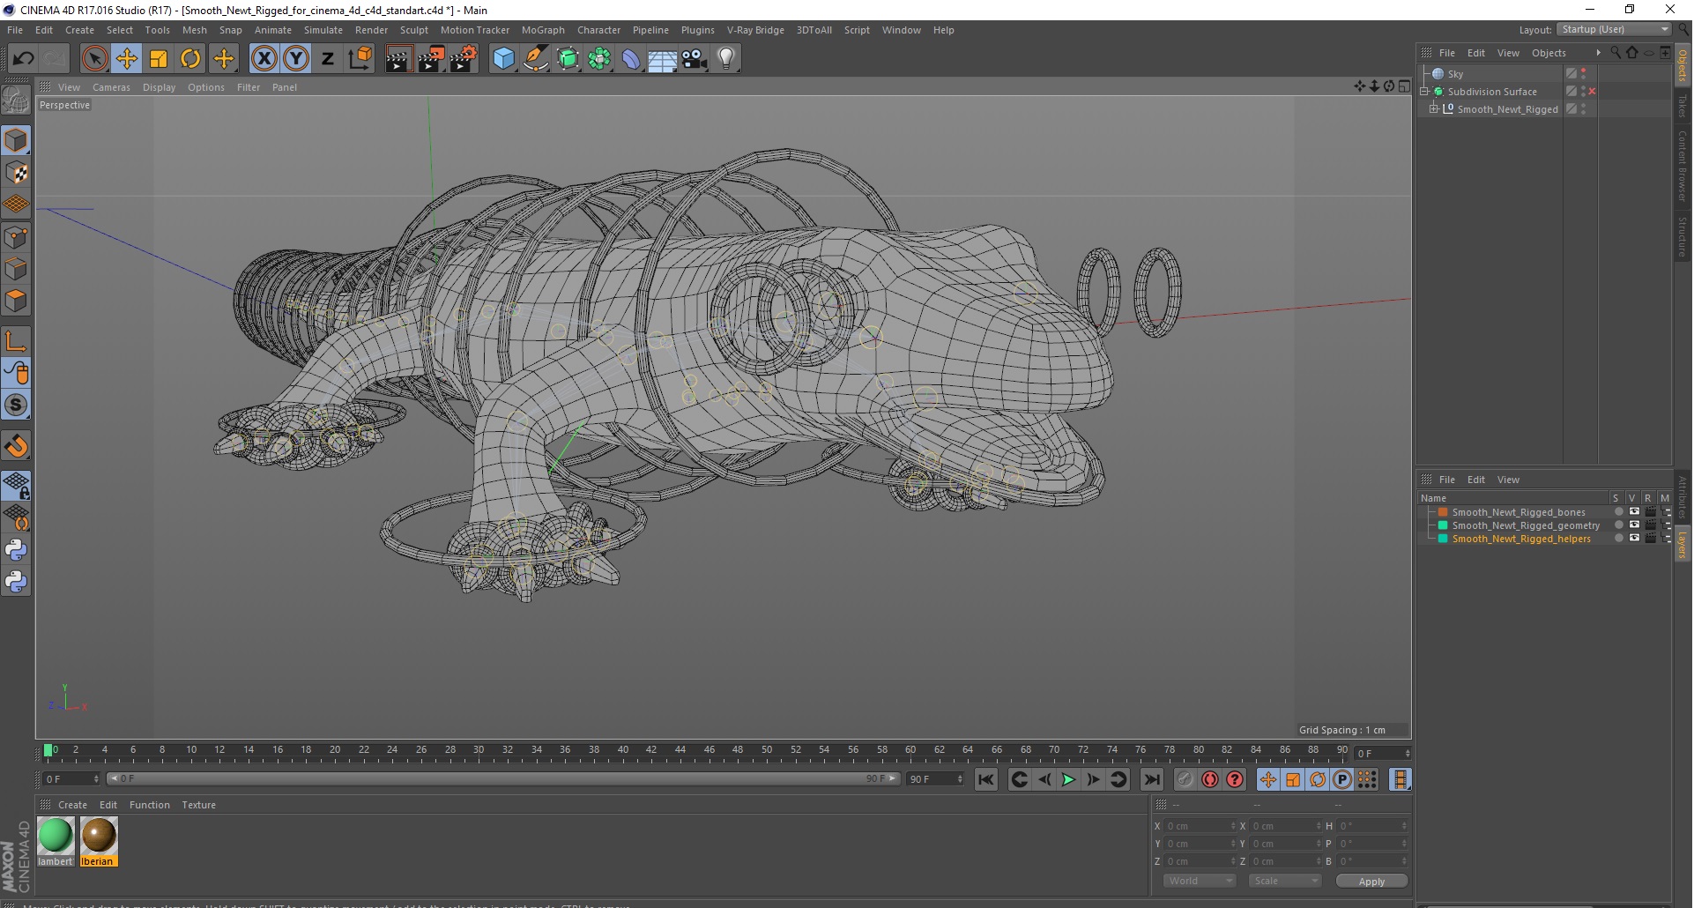Go to start of animation

(x=986, y=780)
